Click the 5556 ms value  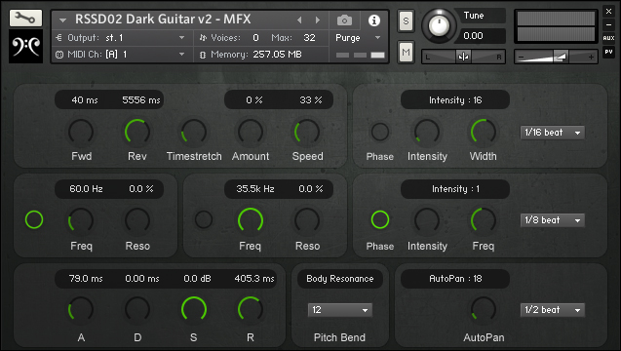coord(141,100)
